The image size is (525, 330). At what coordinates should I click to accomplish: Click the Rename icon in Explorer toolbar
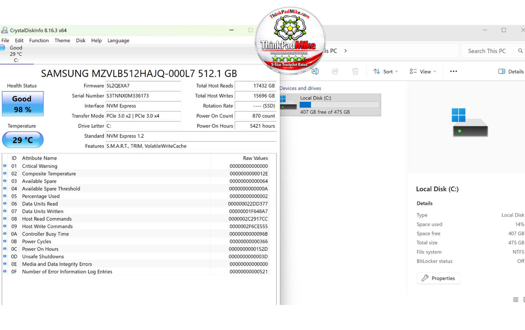[315, 71]
